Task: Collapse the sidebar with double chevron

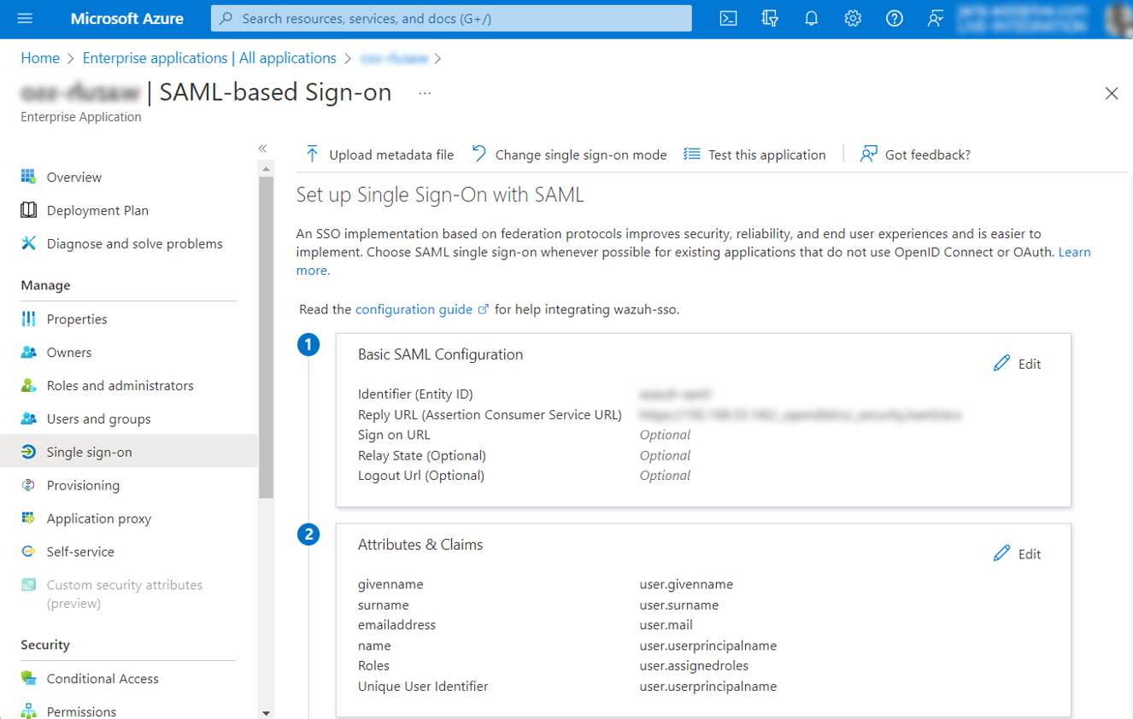Action: 263,149
